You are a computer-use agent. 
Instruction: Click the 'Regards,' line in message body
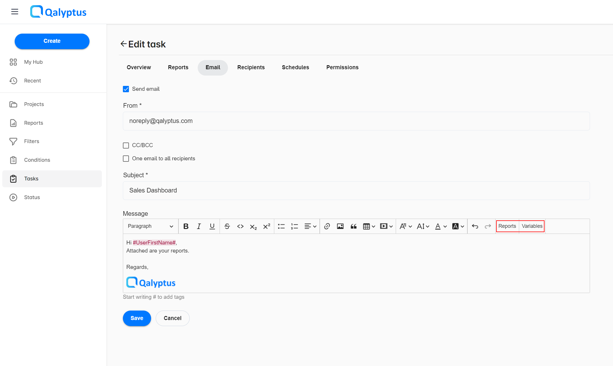point(137,267)
